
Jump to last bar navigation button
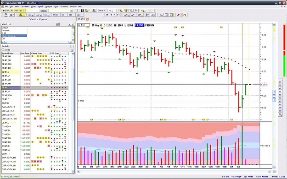coord(118,15)
